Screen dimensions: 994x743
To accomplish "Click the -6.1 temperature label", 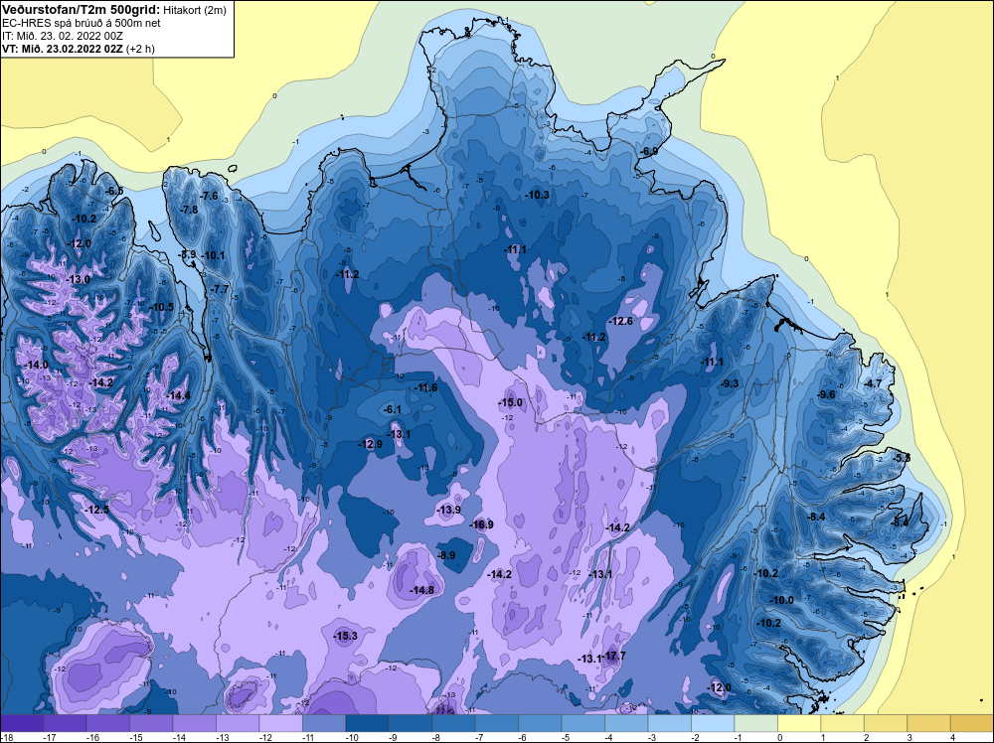I will (393, 410).
